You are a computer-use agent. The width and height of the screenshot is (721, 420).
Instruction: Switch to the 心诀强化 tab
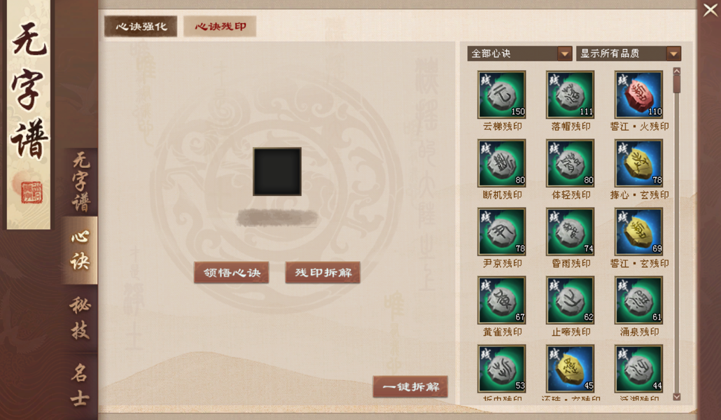pyautogui.click(x=141, y=26)
